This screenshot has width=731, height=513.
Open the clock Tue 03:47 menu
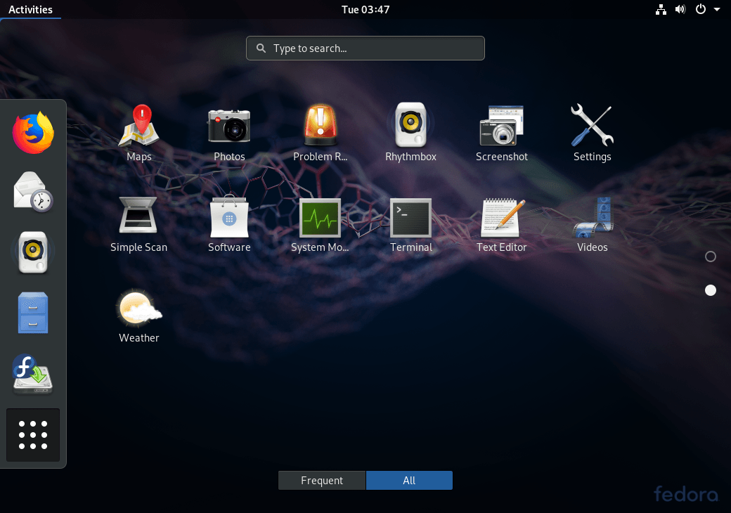click(x=365, y=9)
